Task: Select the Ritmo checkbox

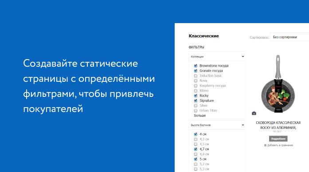Action: point(196,91)
